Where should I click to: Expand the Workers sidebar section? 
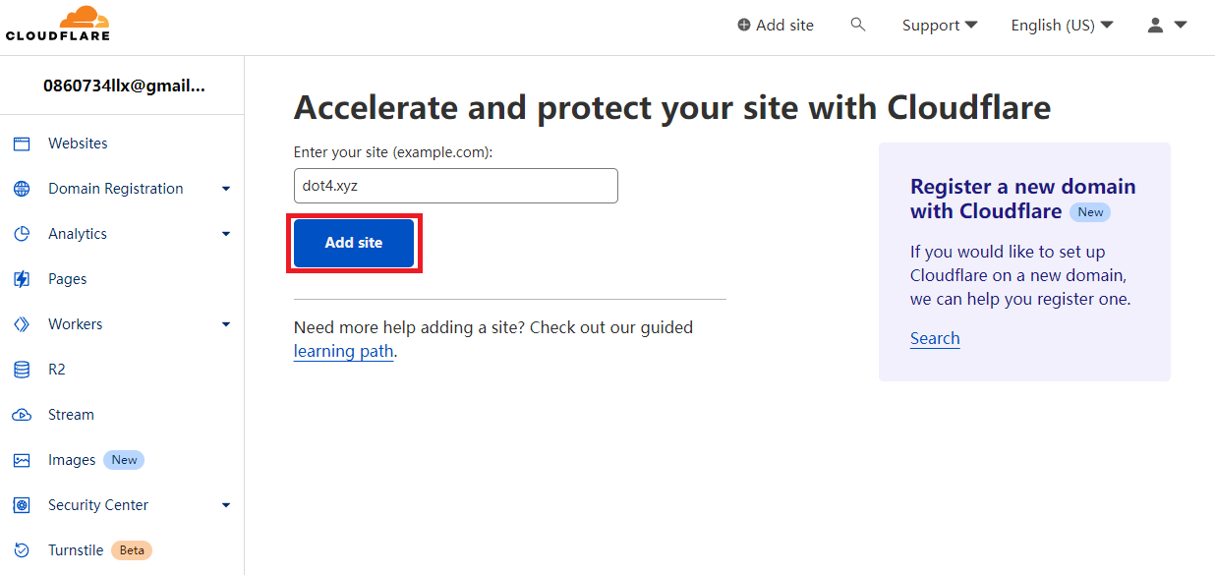coord(226,324)
